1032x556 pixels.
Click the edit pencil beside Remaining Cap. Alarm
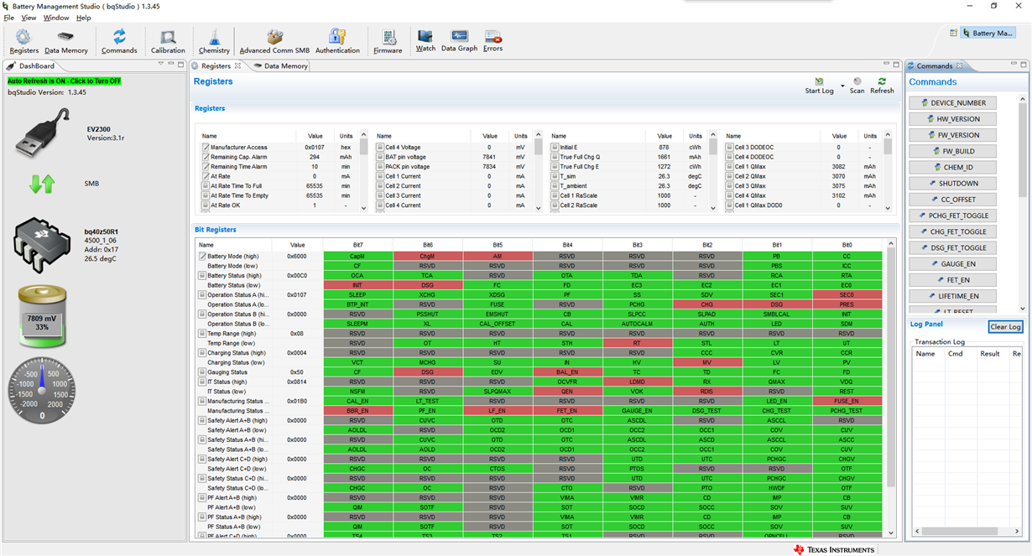pyautogui.click(x=206, y=157)
